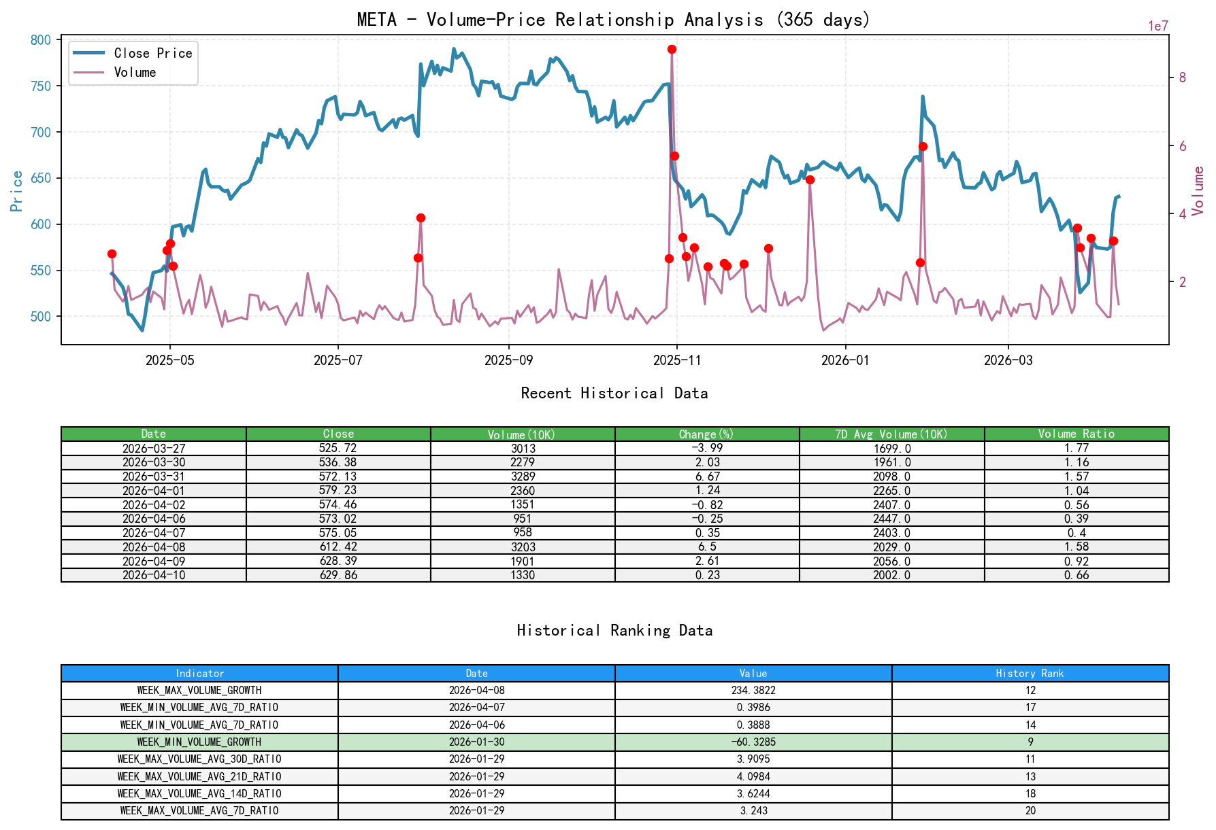Click the 2025-05 x-axis label
The height and width of the screenshot is (830, 1216).
(x=169, y=360)
